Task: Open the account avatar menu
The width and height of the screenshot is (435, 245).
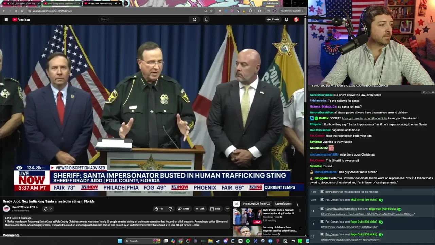Action: (296, 19)
